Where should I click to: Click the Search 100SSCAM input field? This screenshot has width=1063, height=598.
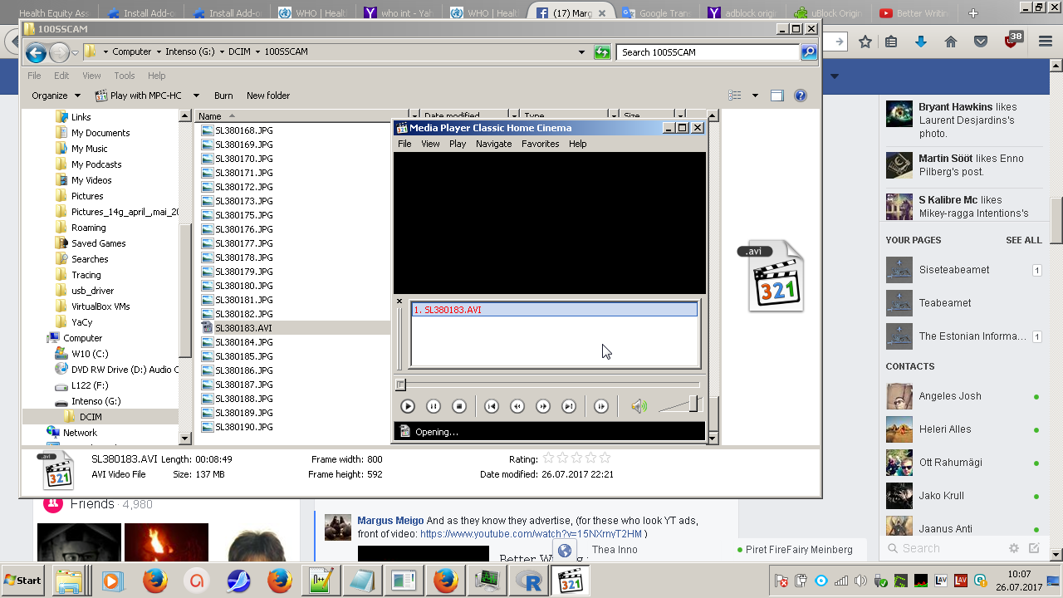[708, 52]
